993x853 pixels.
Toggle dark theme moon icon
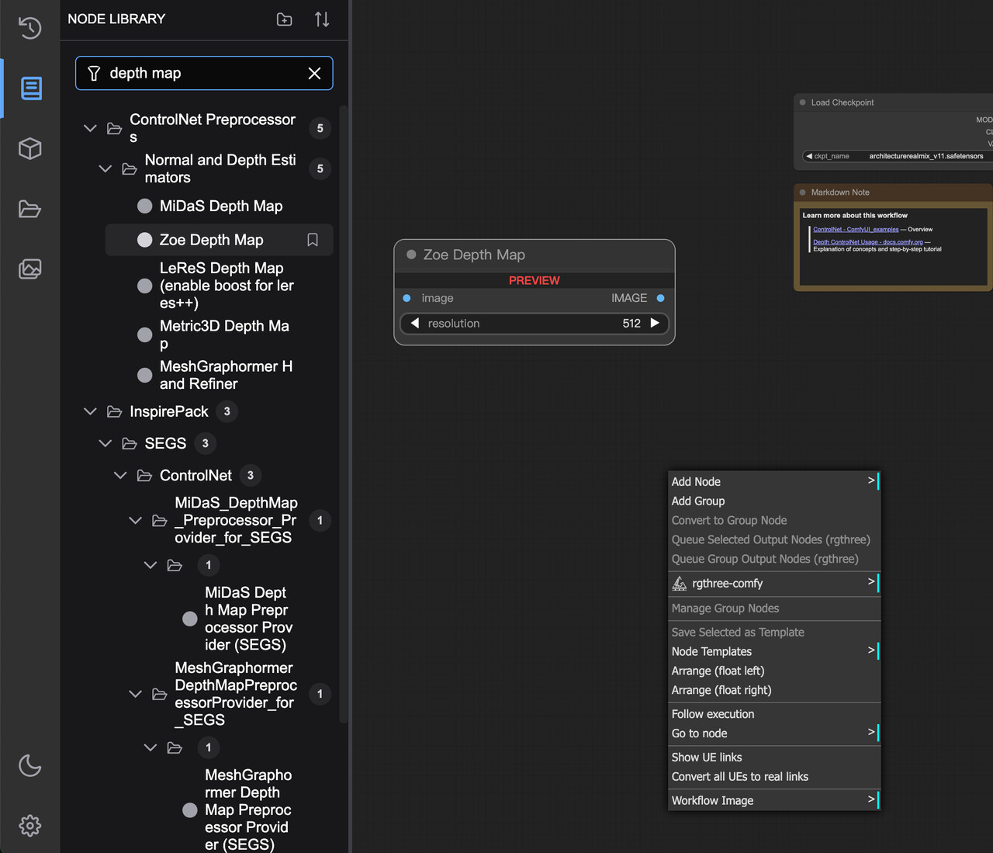tap(30, 765)
